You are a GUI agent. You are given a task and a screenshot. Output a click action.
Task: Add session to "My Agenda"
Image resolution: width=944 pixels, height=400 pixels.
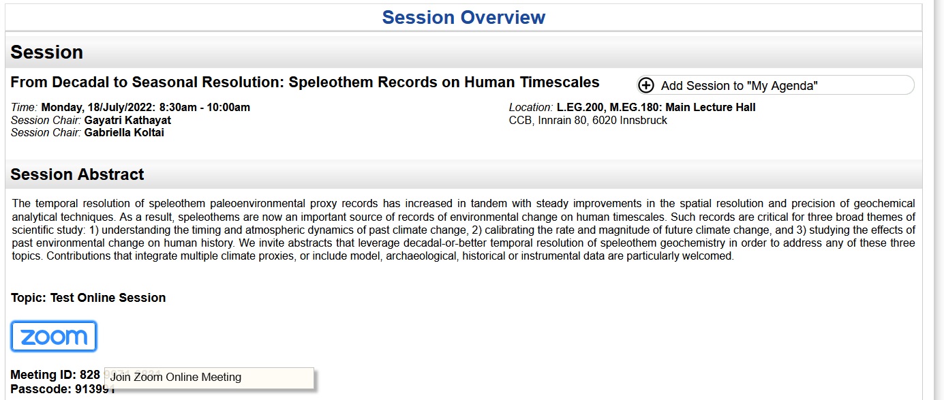click(739, 86)
